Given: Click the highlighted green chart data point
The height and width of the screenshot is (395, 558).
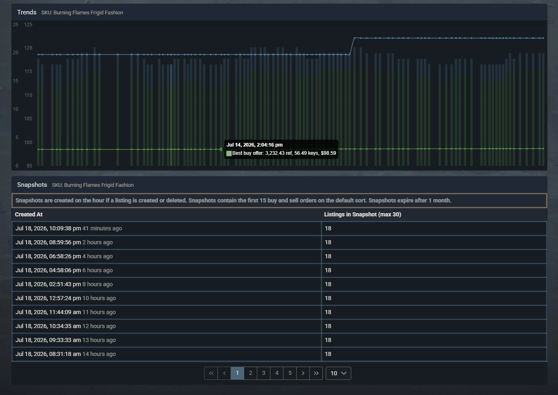Looking at the screenshot, I should (x=221, y=149).
